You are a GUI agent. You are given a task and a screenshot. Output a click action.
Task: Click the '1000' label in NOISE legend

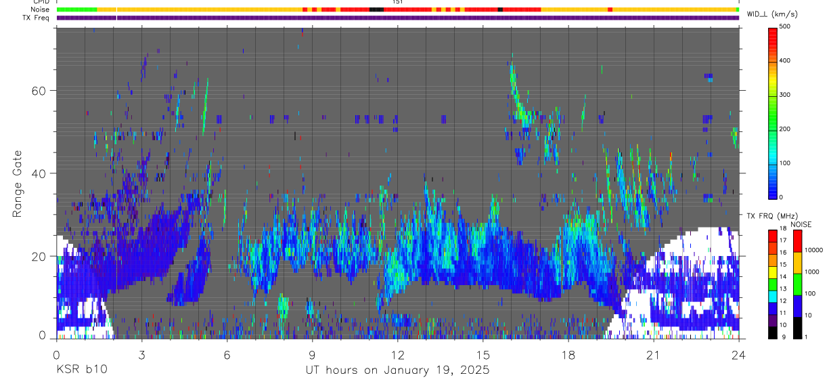pos(811,272)
